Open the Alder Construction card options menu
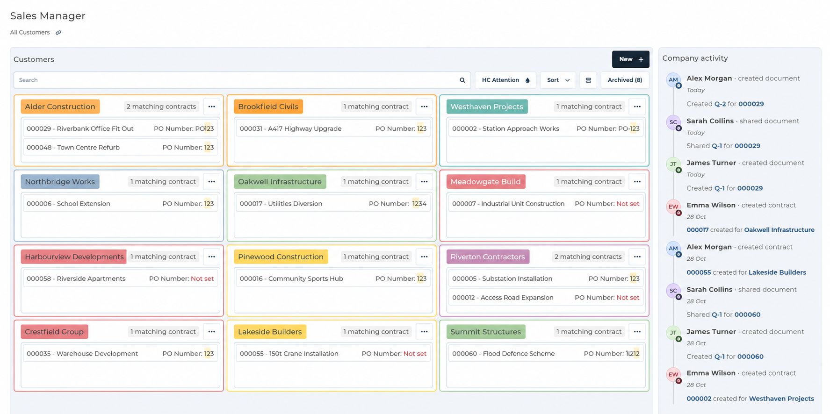830x414 pixels. (211, 107)
